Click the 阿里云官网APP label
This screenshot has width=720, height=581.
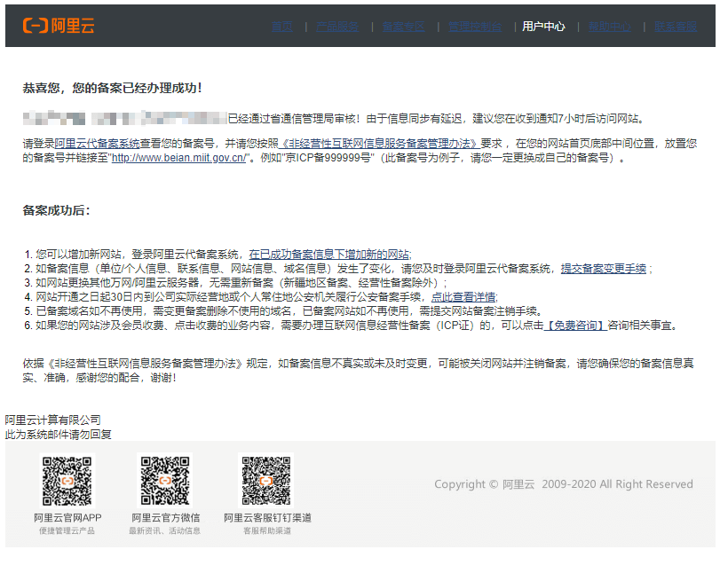point(67,518)
